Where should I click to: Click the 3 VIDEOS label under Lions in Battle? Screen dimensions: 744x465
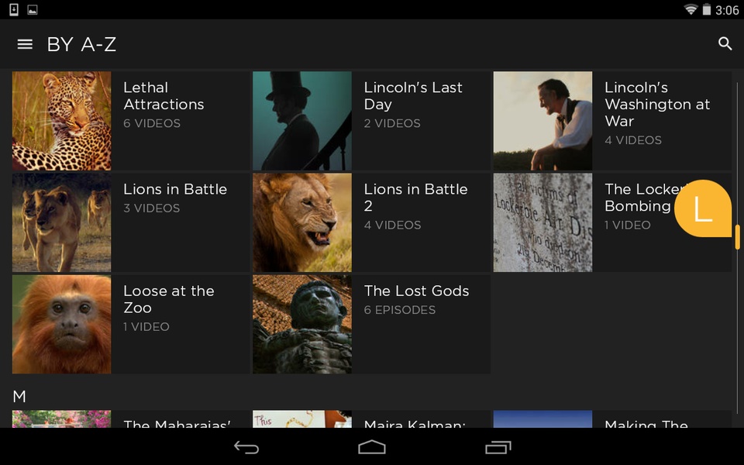point(151,208)
